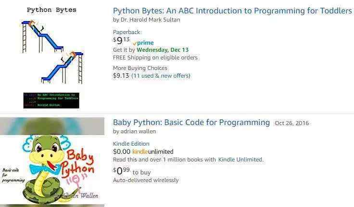Click the $9.13 price under More Buying Choices

pos(121,76)
